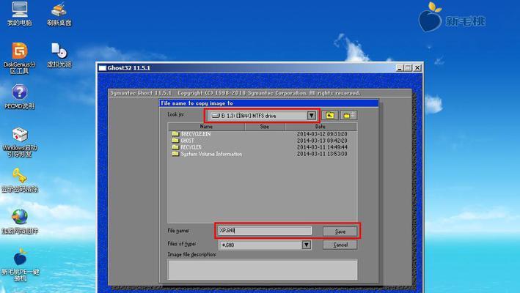Viewport: 520px width, 293px height.
Task: Click the Ghost32 title bar icon
Action: (103, 68)
